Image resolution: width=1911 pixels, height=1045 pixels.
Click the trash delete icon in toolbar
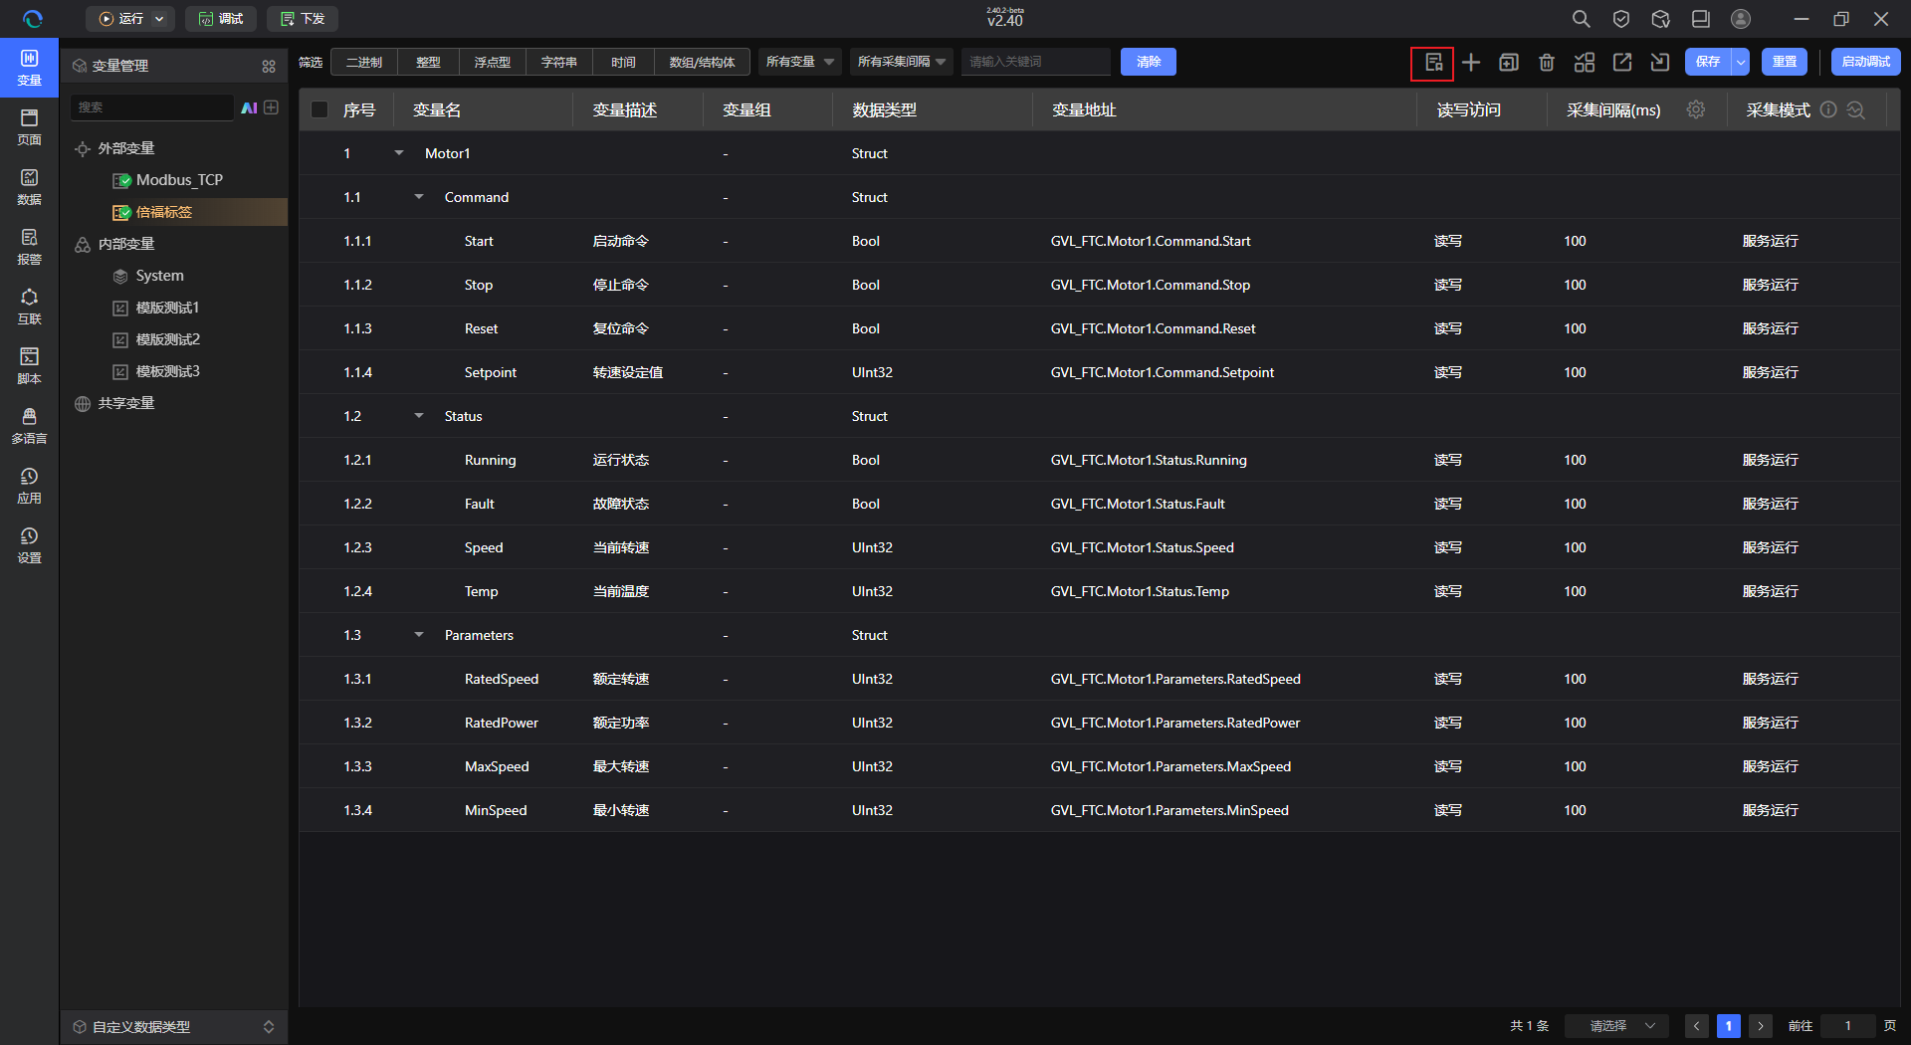coord(1547,63)
